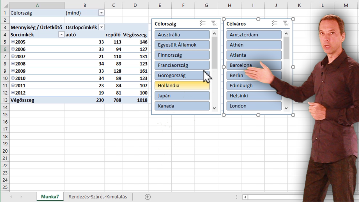
Task: Clear filter on Célország slicer
Action: [x=213, y=24]
